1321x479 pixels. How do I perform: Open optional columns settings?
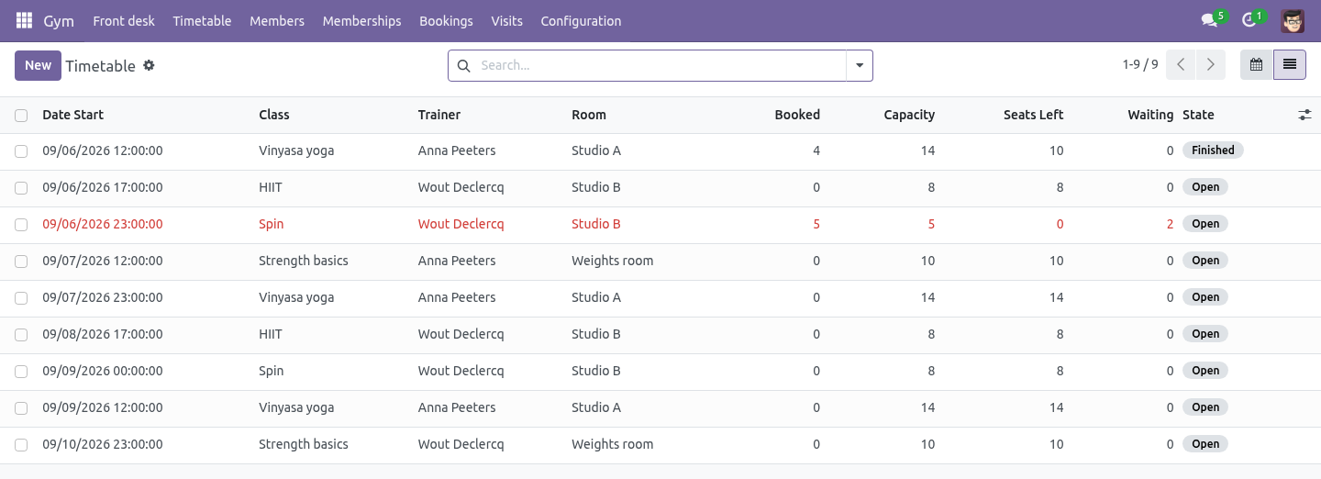[x=1304, y=115]
